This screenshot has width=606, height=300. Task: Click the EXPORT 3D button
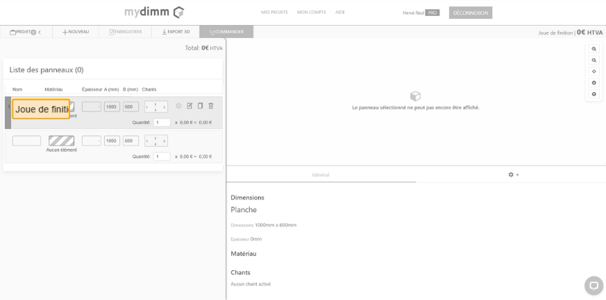[x=176, y=32]
